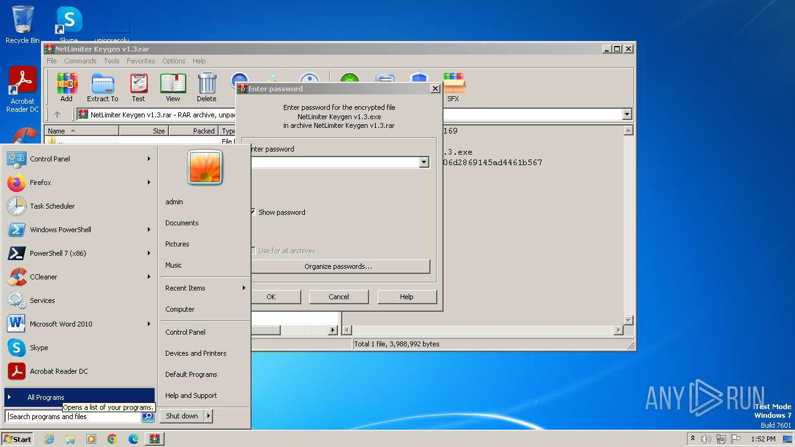795x447 pixels.
Task: Expand Firefox jump list arrow
Action: tap(149, 183)
